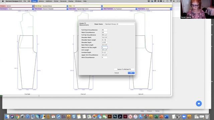The width and height of the screenshot is (214, 120).
Task: Click the Shoulder Depth value field
Action: pyautogui.click(x=104, y=42)
